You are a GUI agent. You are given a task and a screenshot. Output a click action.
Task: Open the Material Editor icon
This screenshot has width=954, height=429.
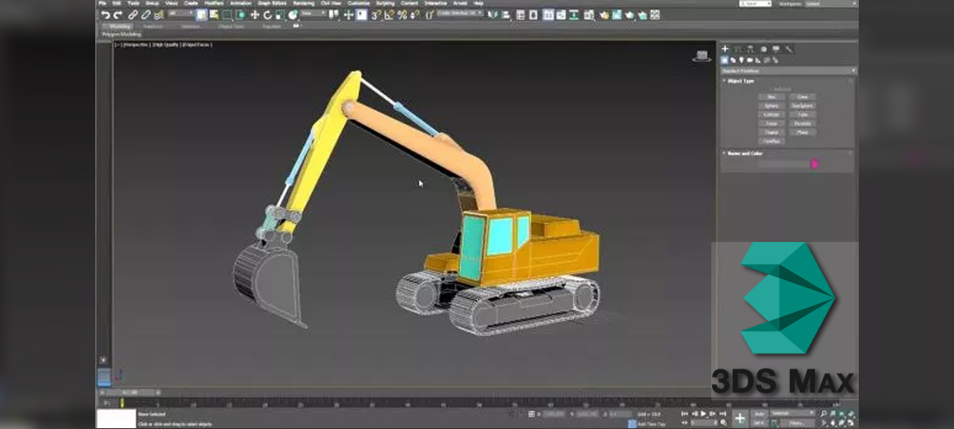[x=589, y=15]
